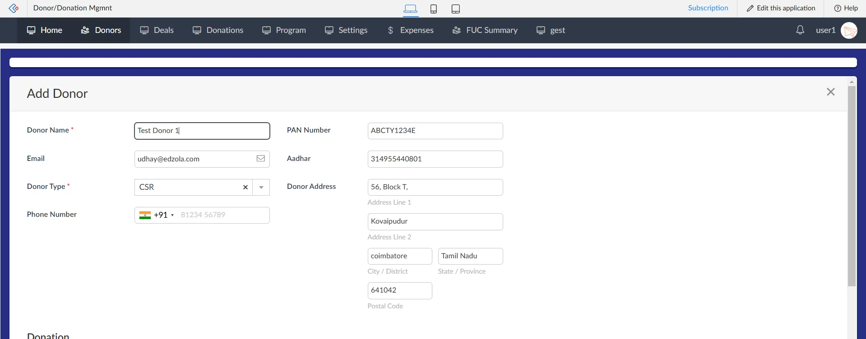Close the Add Donor form
The width and height of the screenshot is (866, 339).
(831, 92)
